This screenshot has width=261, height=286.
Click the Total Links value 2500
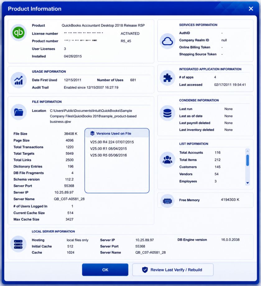click(x=70, y=160)
